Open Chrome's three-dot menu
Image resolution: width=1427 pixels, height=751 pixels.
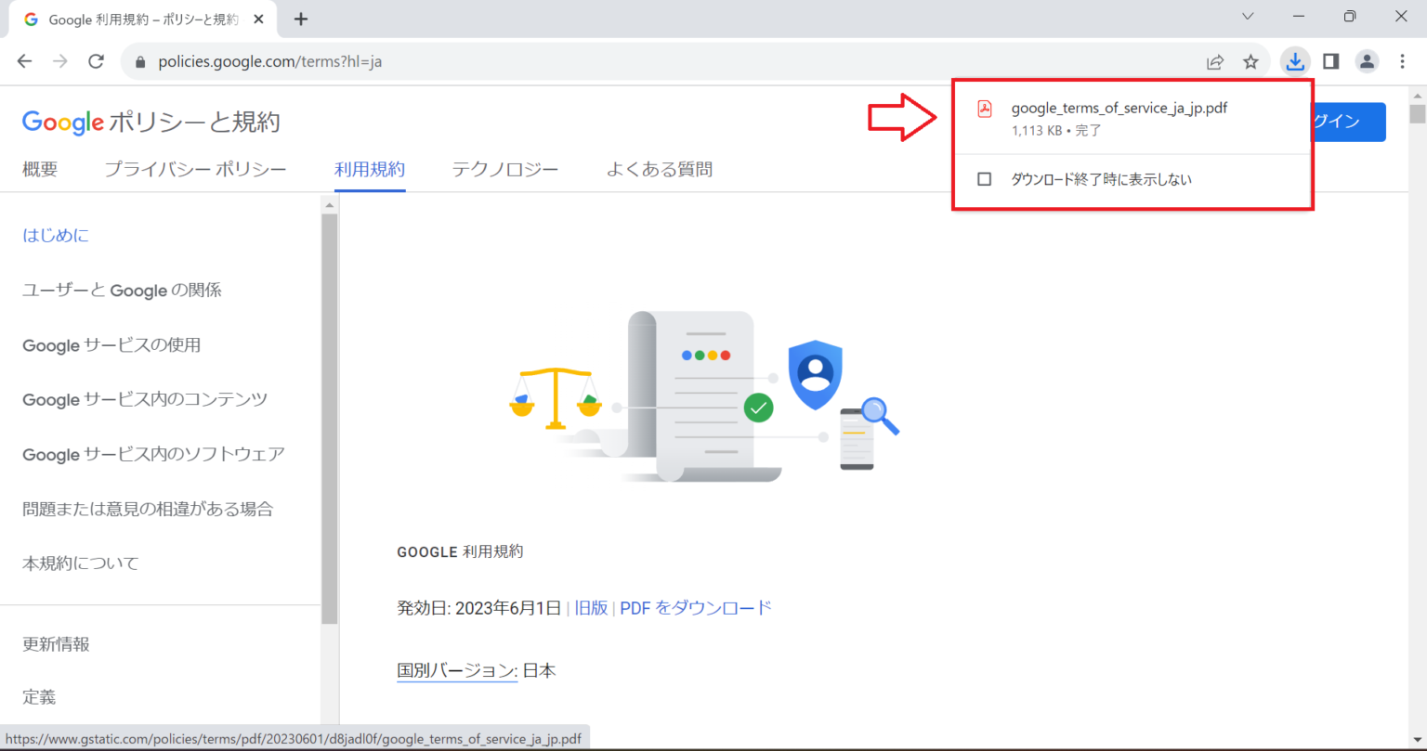[x=1403, y=61]
